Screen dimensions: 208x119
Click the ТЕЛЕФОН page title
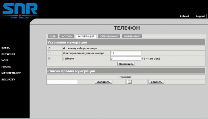tap(127, 28)
